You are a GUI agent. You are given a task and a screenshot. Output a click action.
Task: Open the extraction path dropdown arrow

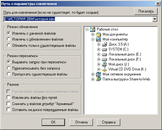155,19
